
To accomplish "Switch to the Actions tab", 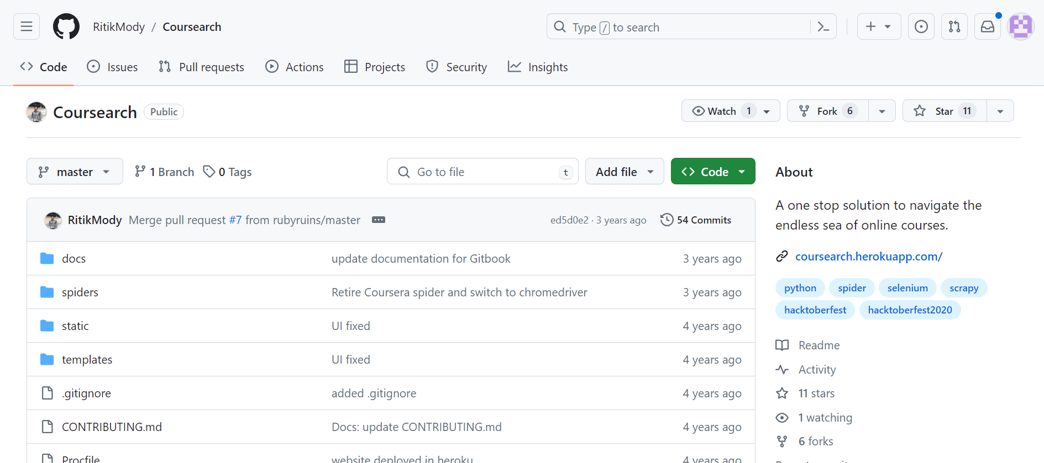I will 295,67.
